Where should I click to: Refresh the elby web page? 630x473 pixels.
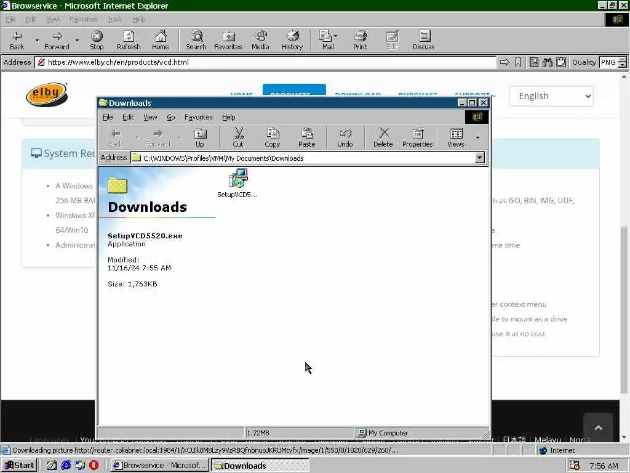(129, 40)
